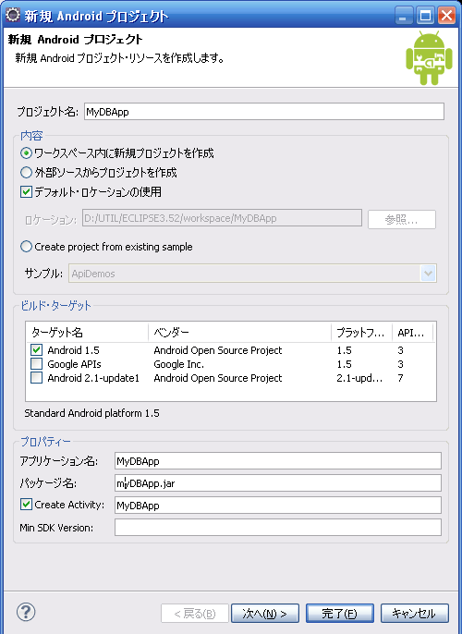Click the 2.1-upd... platform cell
The width and height of the screenshot is (462, 634).
359,378
